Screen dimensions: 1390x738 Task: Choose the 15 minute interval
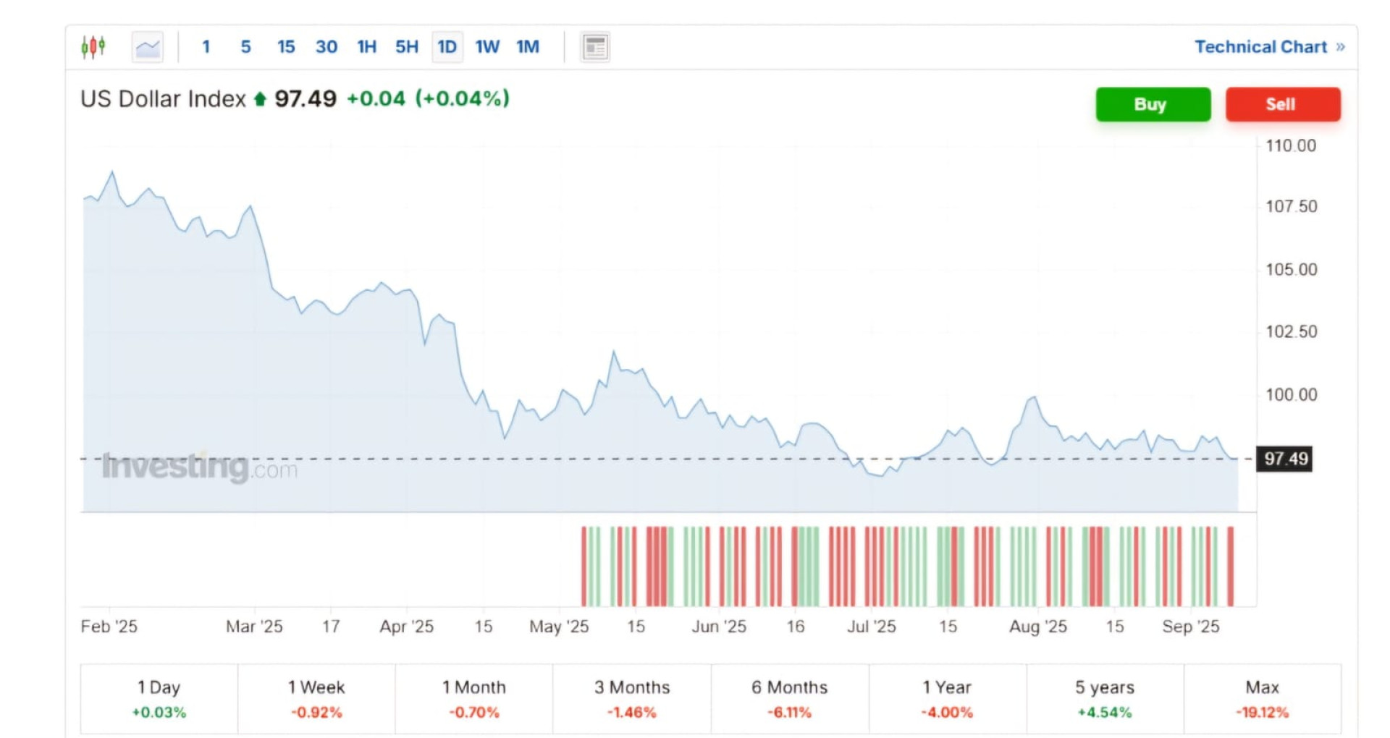coord(286,47)
